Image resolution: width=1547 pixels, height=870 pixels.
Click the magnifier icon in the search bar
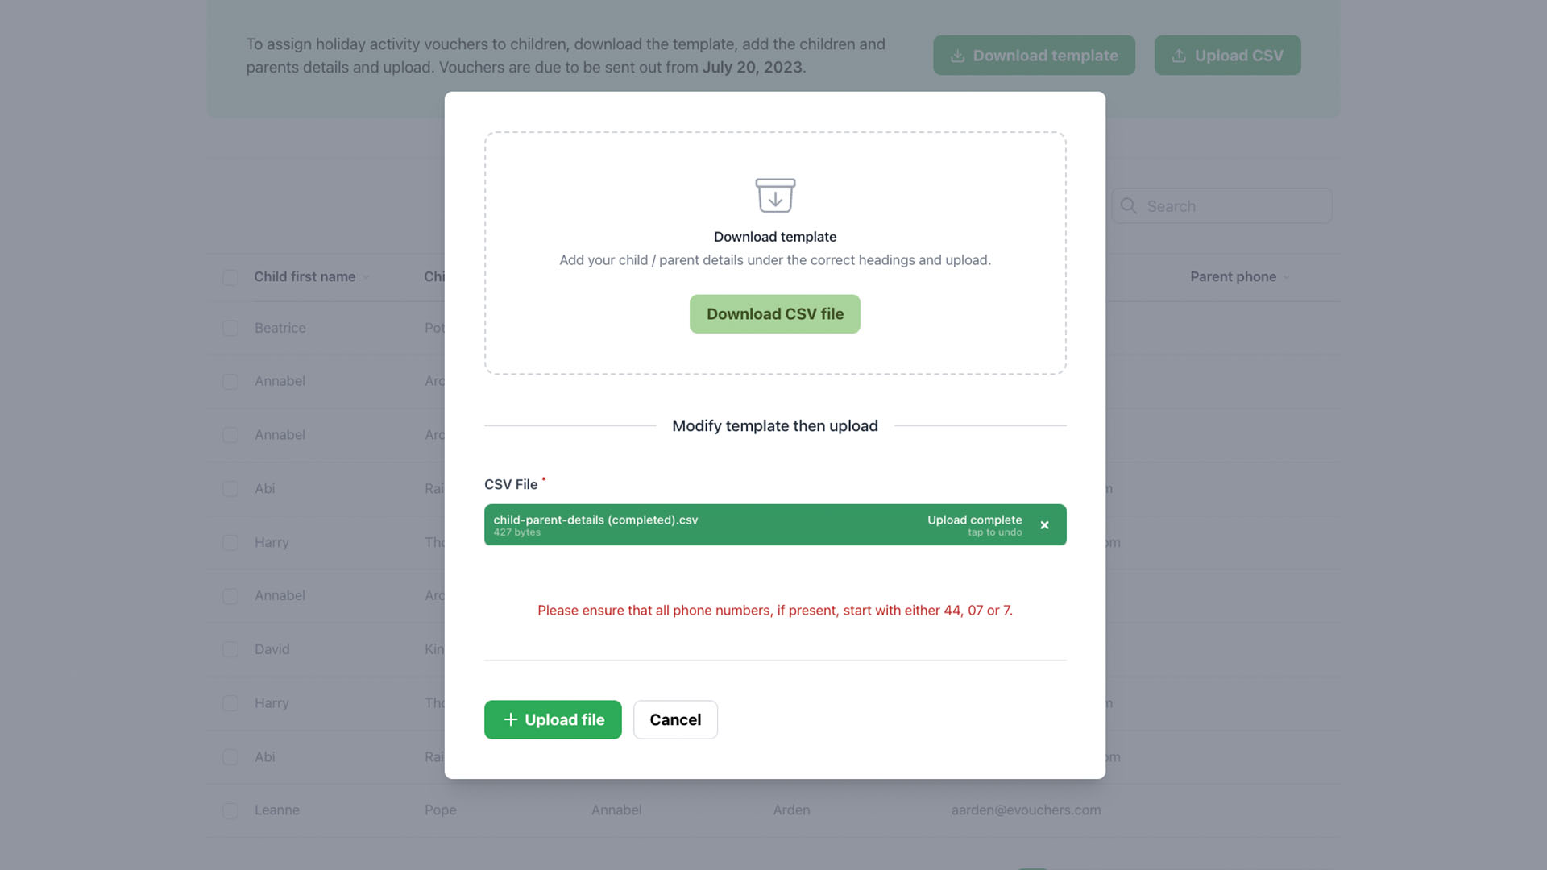[x=1129, y=206]
